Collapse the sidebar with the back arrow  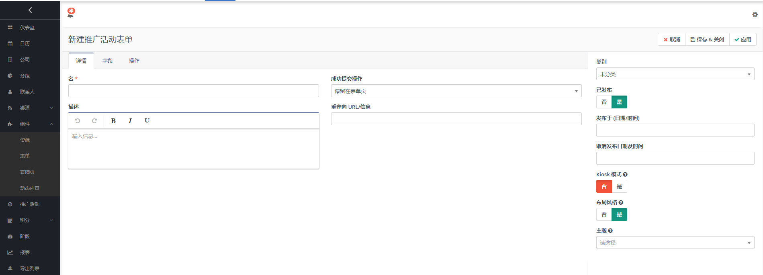pyautogui.click(x=30, y=10)
